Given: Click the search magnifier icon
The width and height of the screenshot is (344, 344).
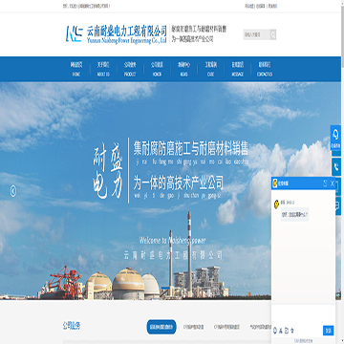Looking at the screenshot, I should 273,34.
